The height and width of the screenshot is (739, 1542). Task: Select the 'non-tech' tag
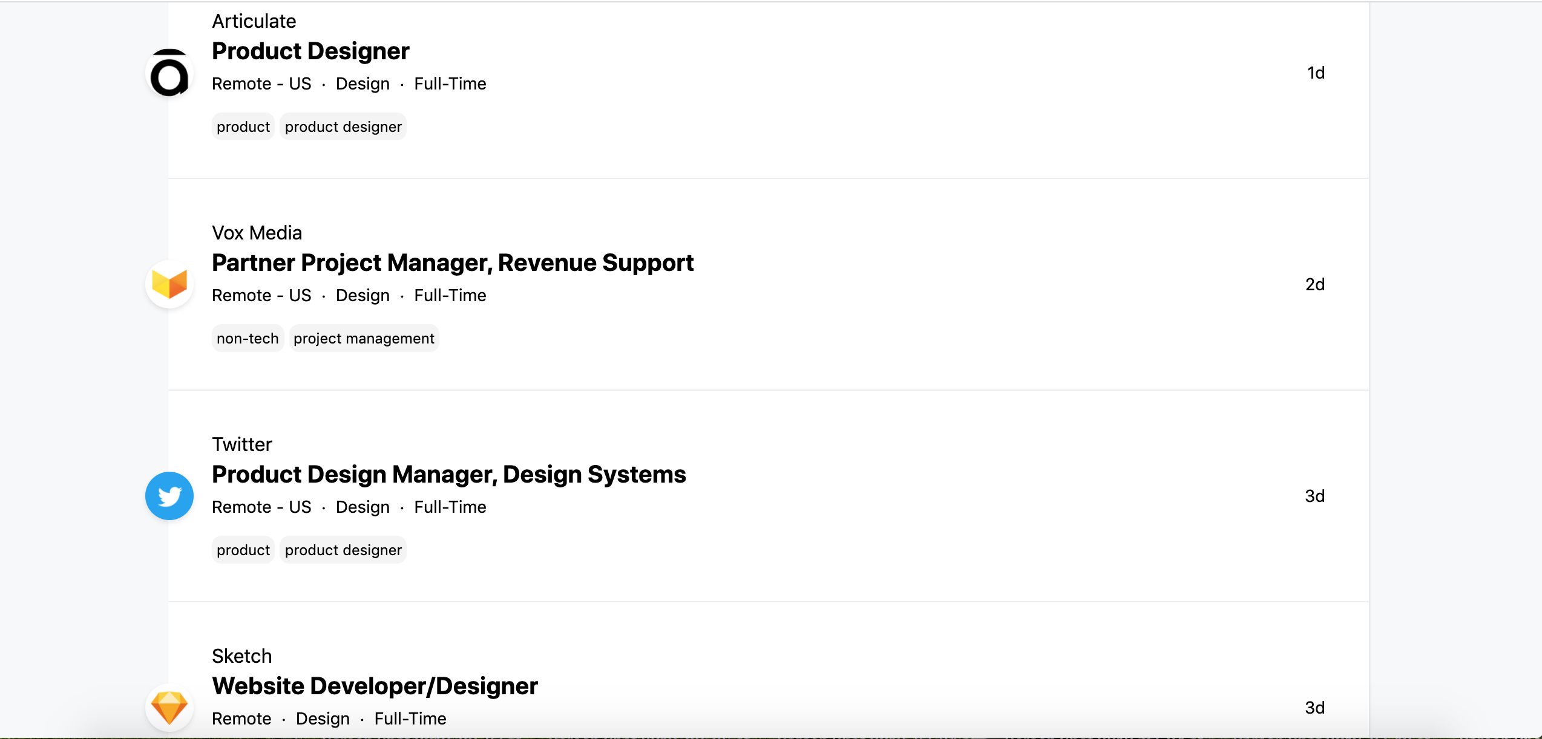(x=248, y=339)
